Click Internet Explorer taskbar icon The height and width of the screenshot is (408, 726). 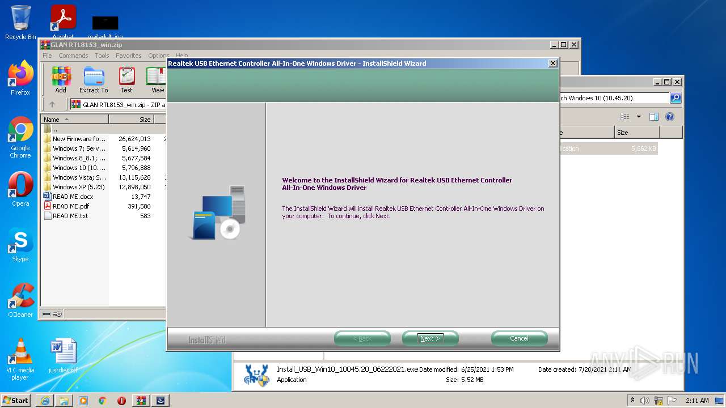(x=45, y=401)
